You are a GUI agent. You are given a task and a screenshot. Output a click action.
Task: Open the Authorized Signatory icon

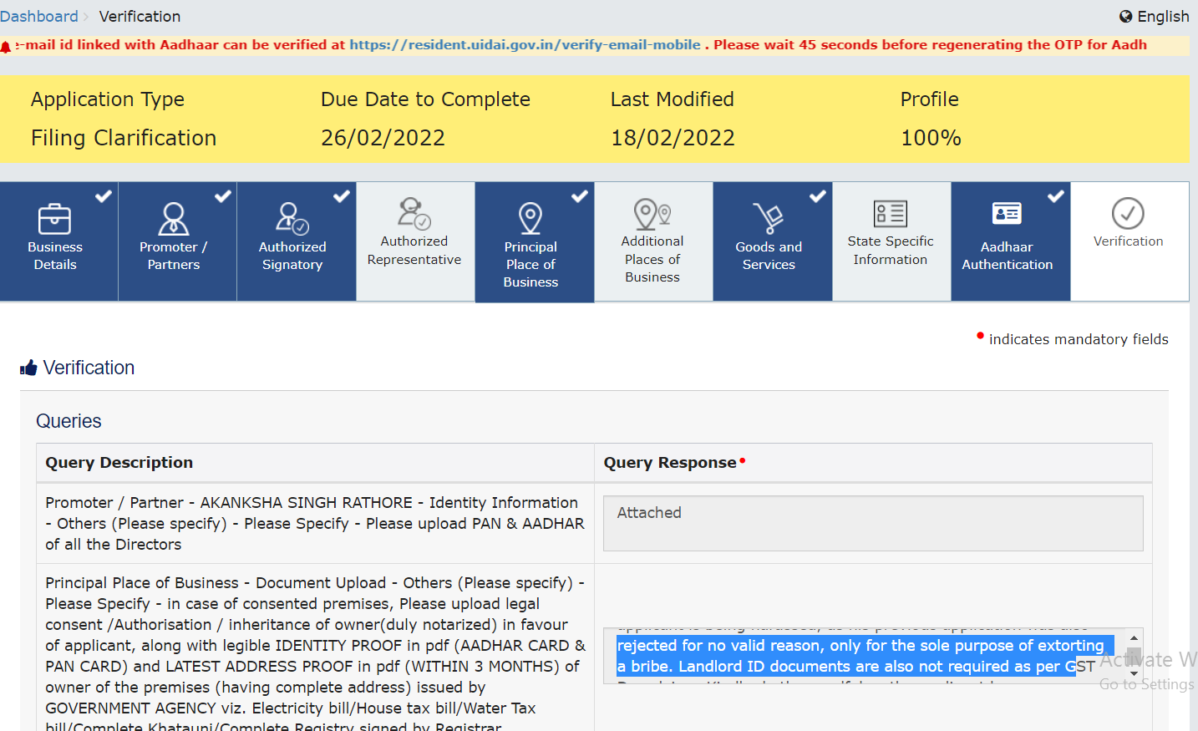(292, 219)
